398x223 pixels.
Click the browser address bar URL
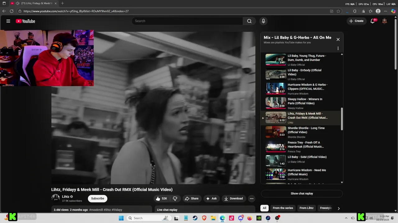pos(76,11)
